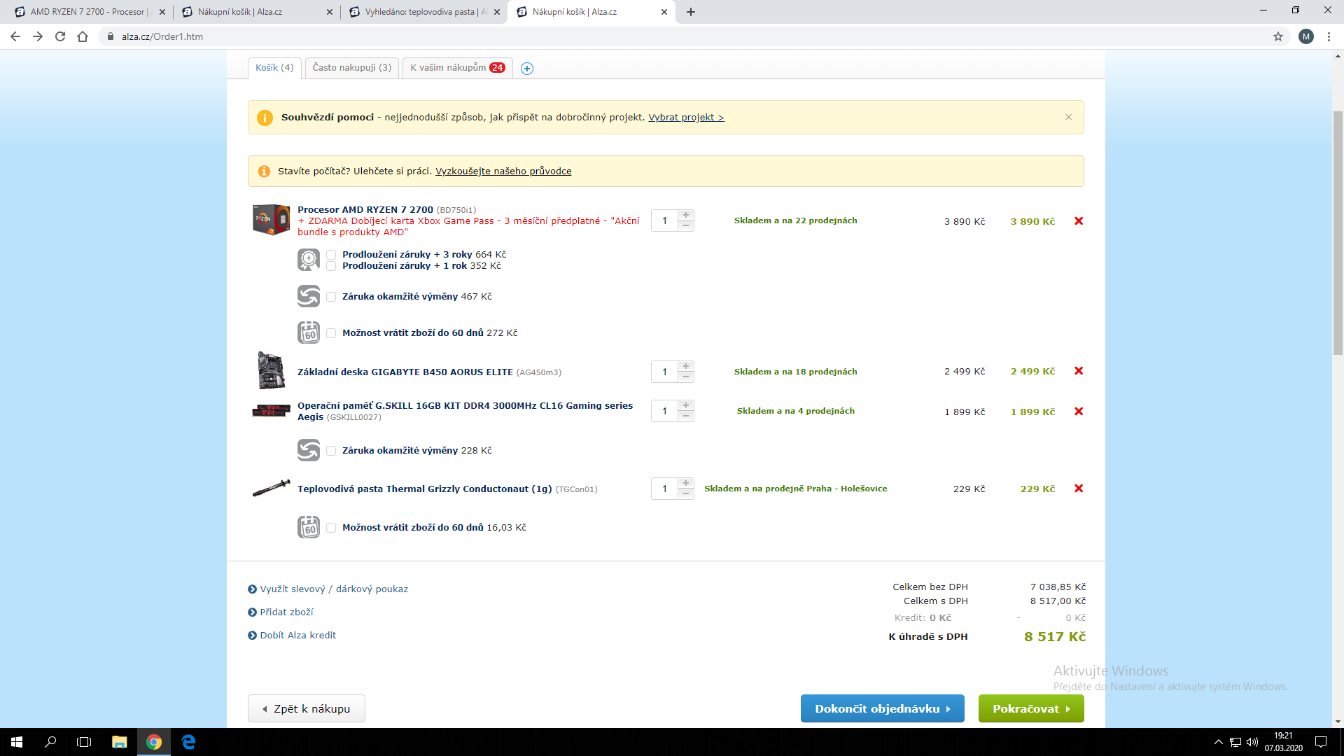The image size is (1344, 756).
Task: Click the extended warranty badge icon
Action: (309, 260)
